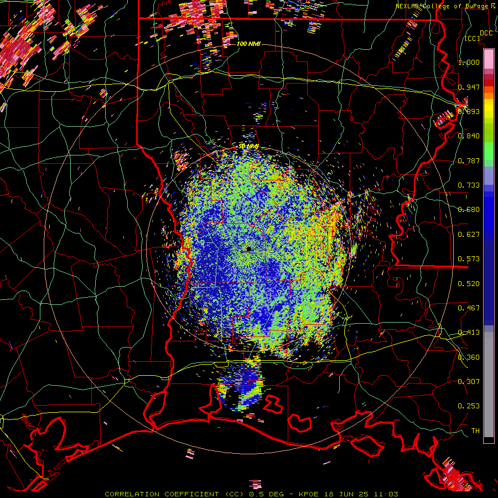Click the 0.893 legend value
This screenshot has height=498, width=498.
click(x=469, y=111)
